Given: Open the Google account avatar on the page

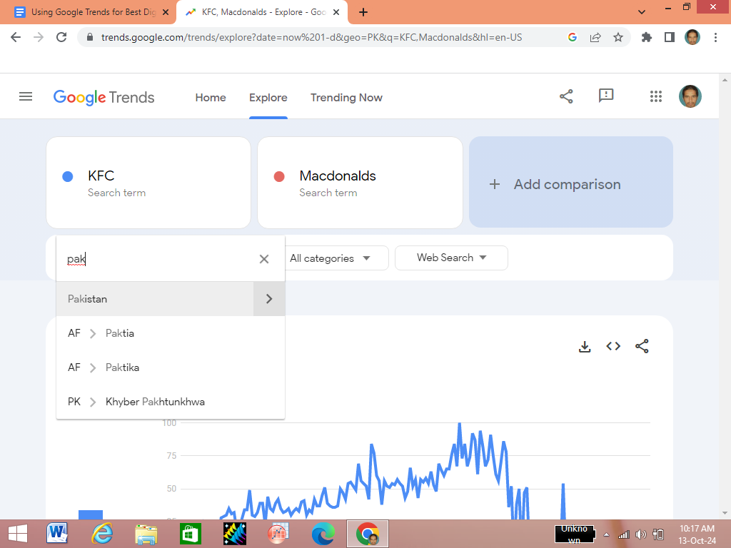Looking at the screenshot, I should tap(690, 96).
